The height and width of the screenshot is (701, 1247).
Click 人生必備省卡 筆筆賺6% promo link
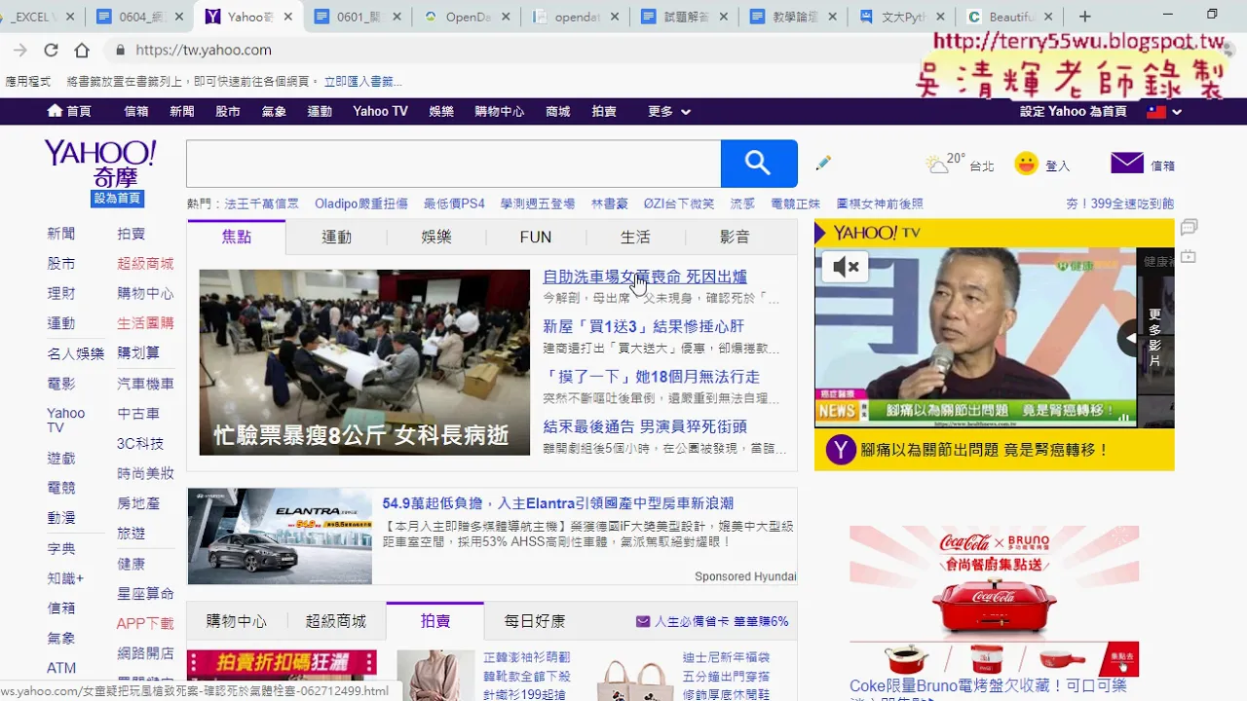[712, 621]
